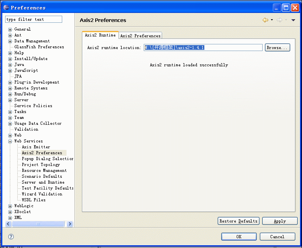Image resolution: width=302 pixels, height=248 pixels.
Task: Expand the Plug-in Development node
Action: (10, 82)
